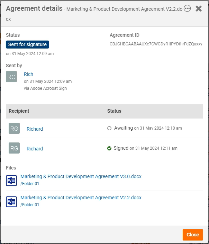
Task: Click the green Signed checkmark icon
Action: [x=109, y=148]
